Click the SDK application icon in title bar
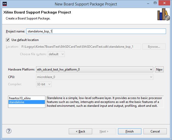The image size is (172, 140). click(x=5, y=4)
